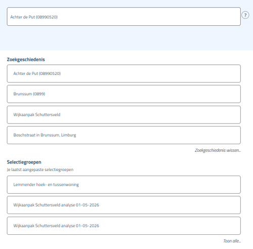
Task: Open the question mark help icon
Action: [x=245, y=15]
